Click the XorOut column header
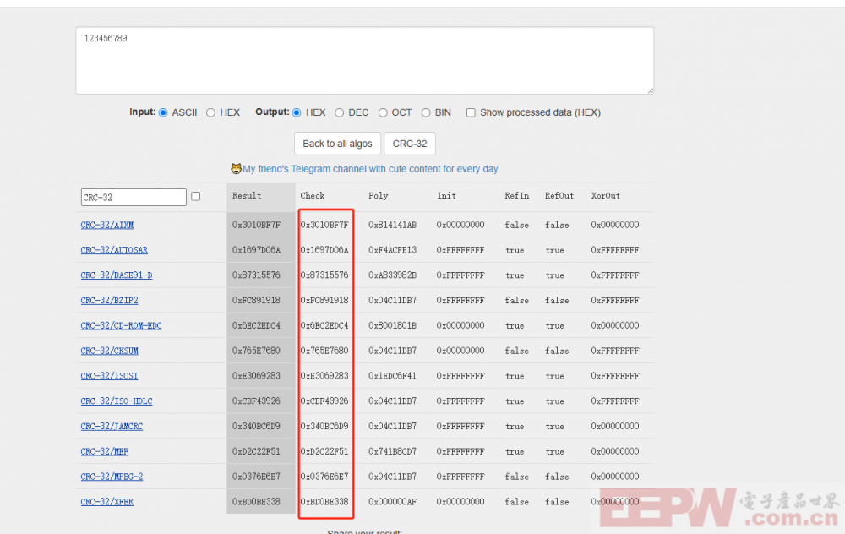Image resolution: width=845 pixels, height=534 pixels. (x=606, y=196)
